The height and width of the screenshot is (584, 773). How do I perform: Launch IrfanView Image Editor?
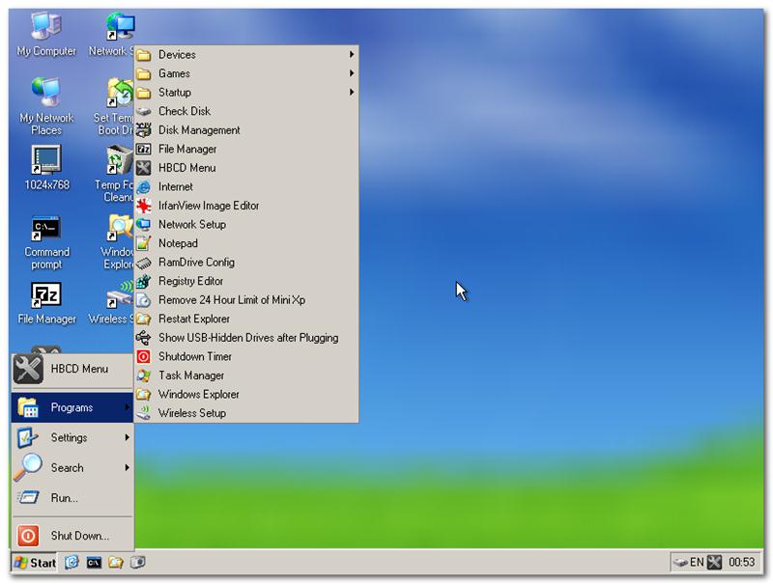click(x=208, y=206)
